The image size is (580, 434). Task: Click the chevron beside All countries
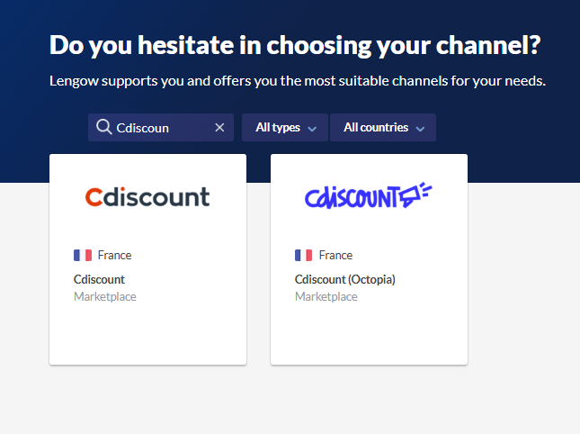pos(420,129)
